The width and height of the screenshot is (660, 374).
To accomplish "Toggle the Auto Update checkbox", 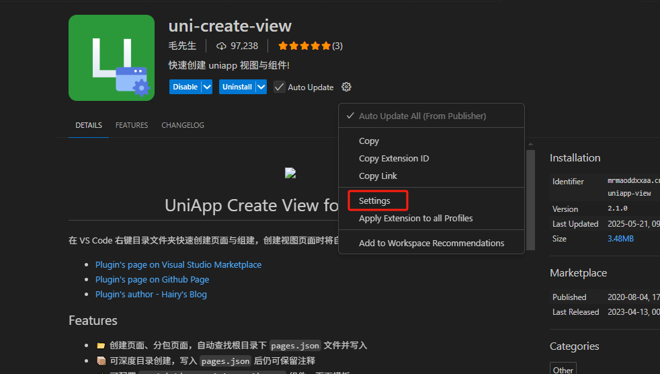I will [279, 87].
